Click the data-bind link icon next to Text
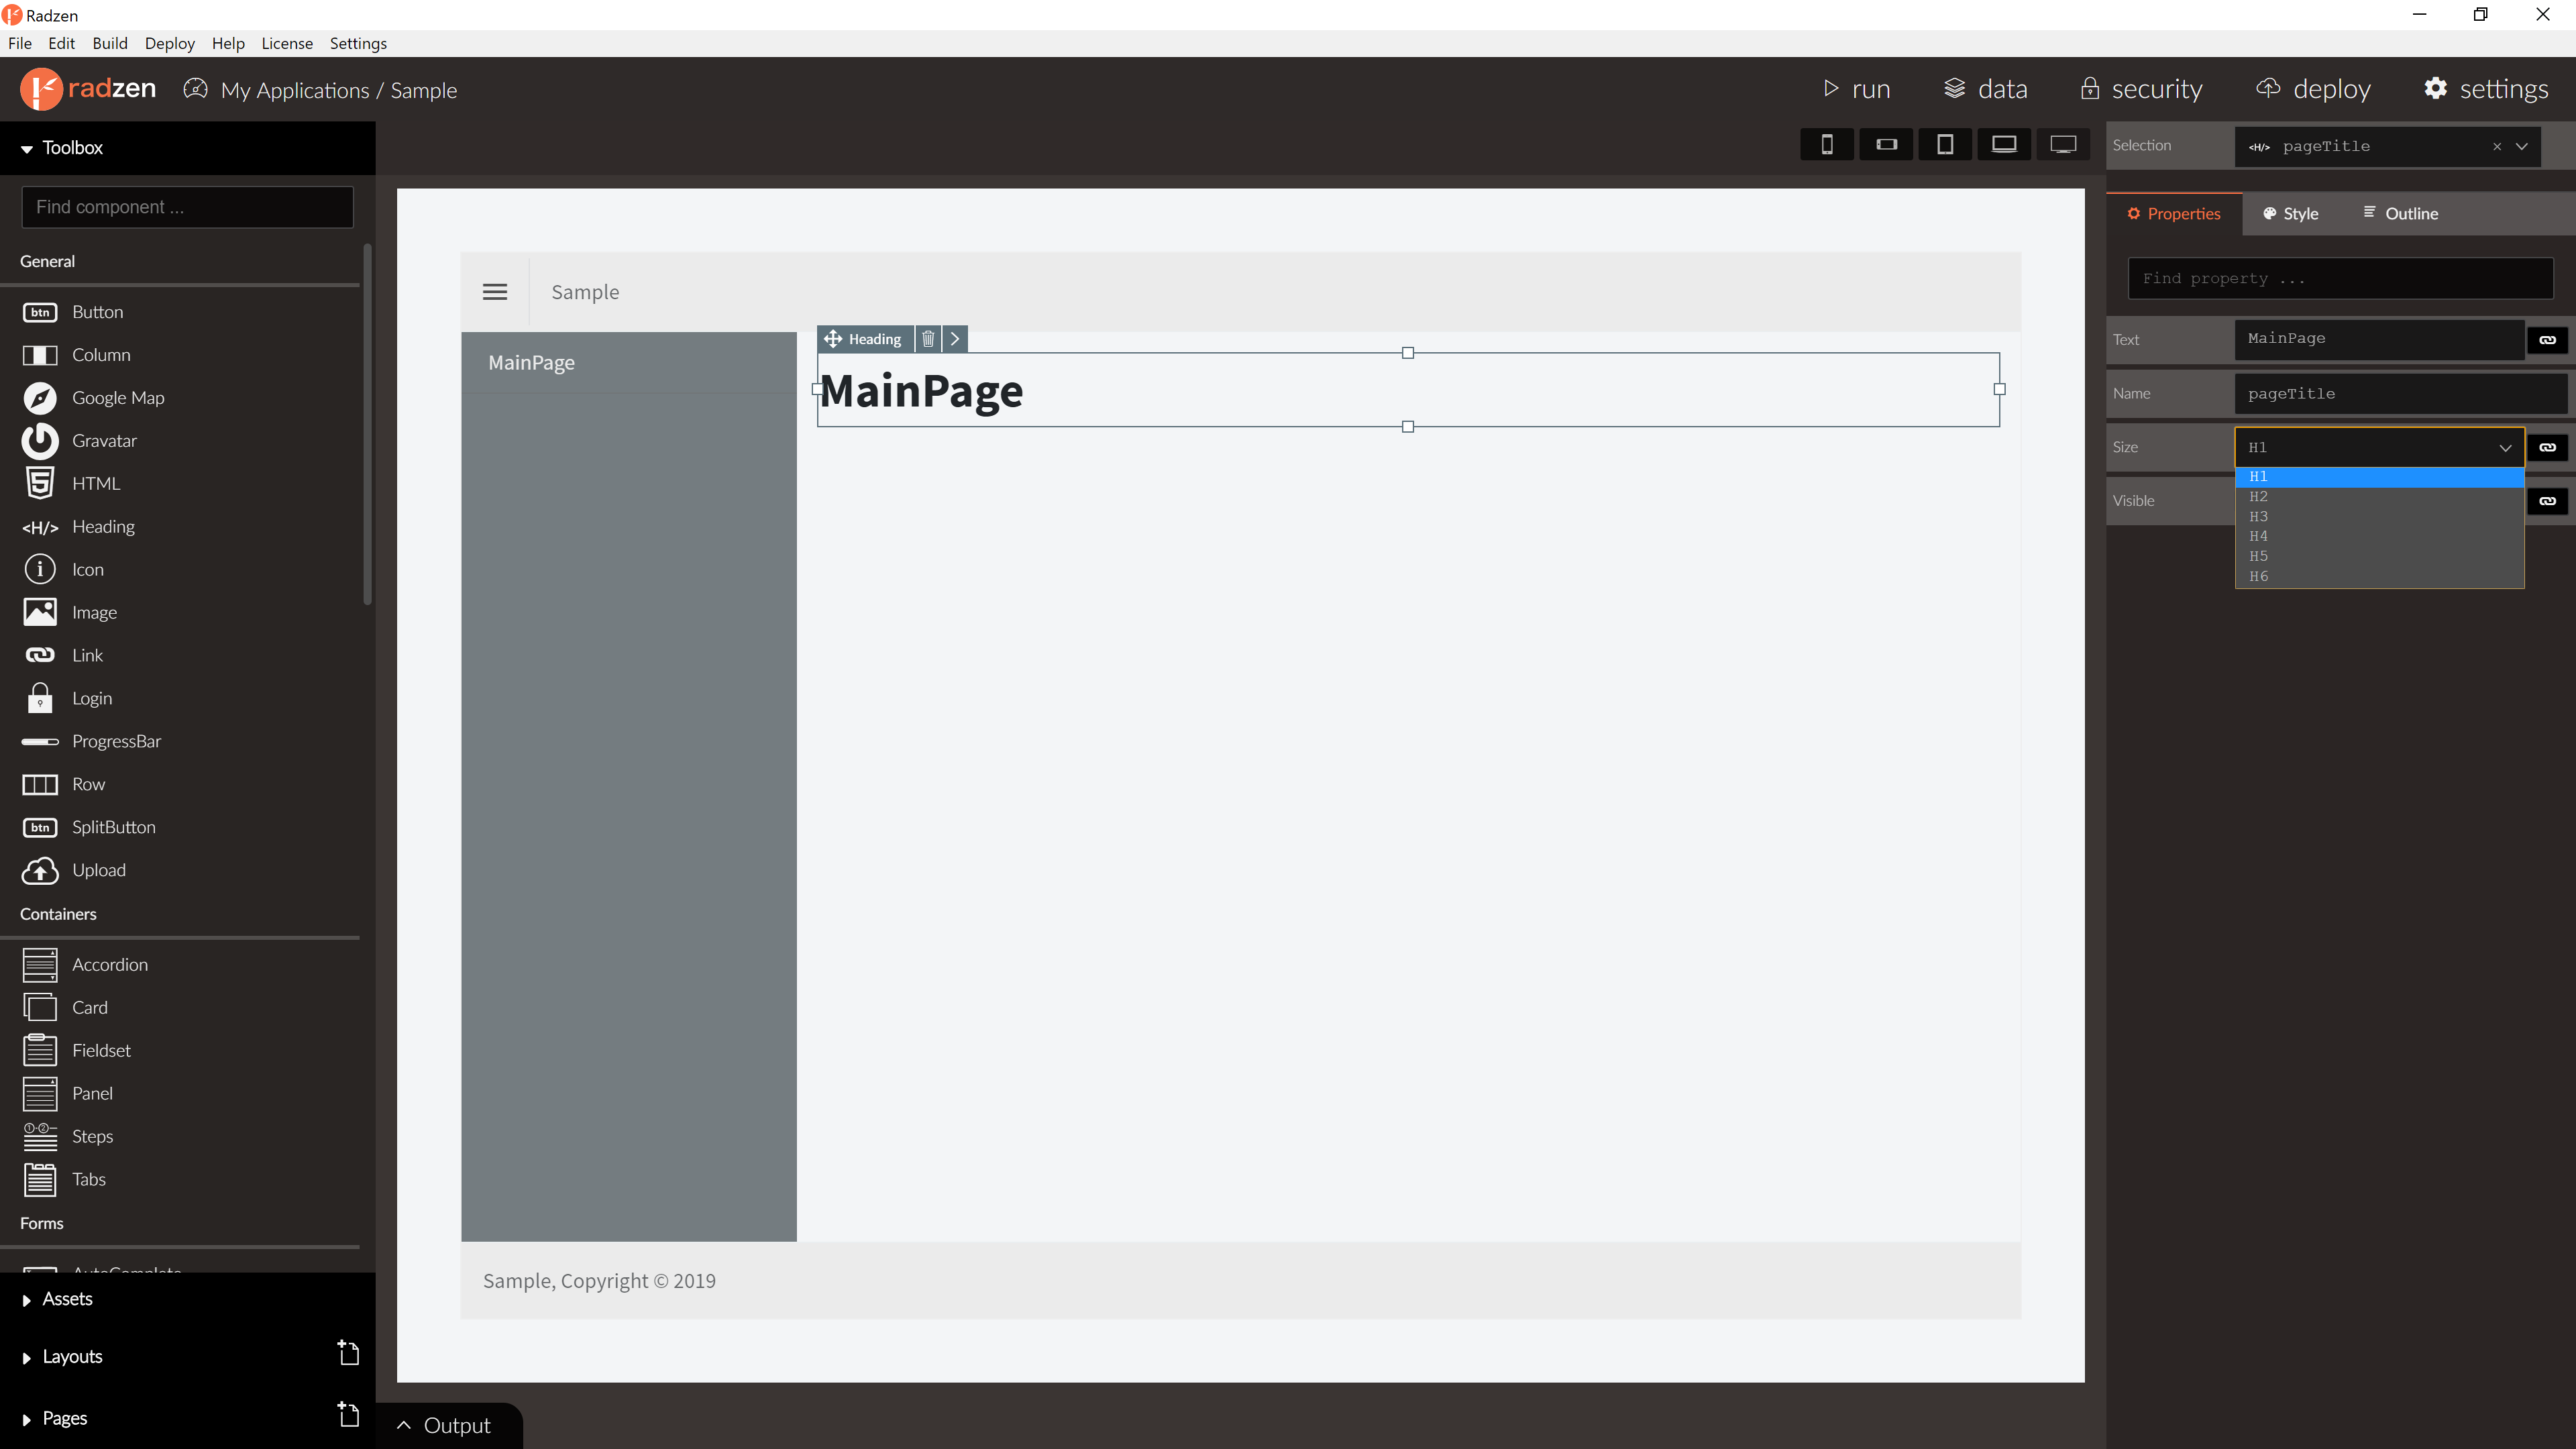Image resolution: width=2576 pixels, height=1449 pixels. point(2547,340)
